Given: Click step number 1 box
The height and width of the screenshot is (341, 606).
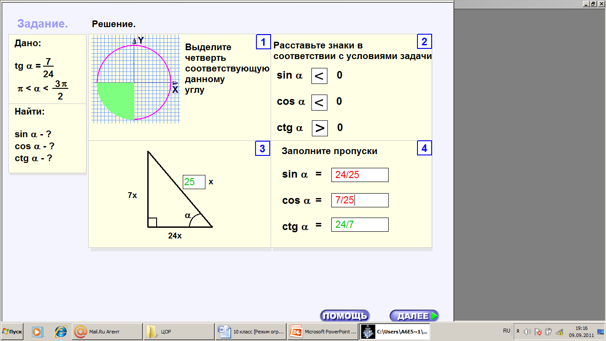Looking at the screenshot, I should [x=263, y=42].
